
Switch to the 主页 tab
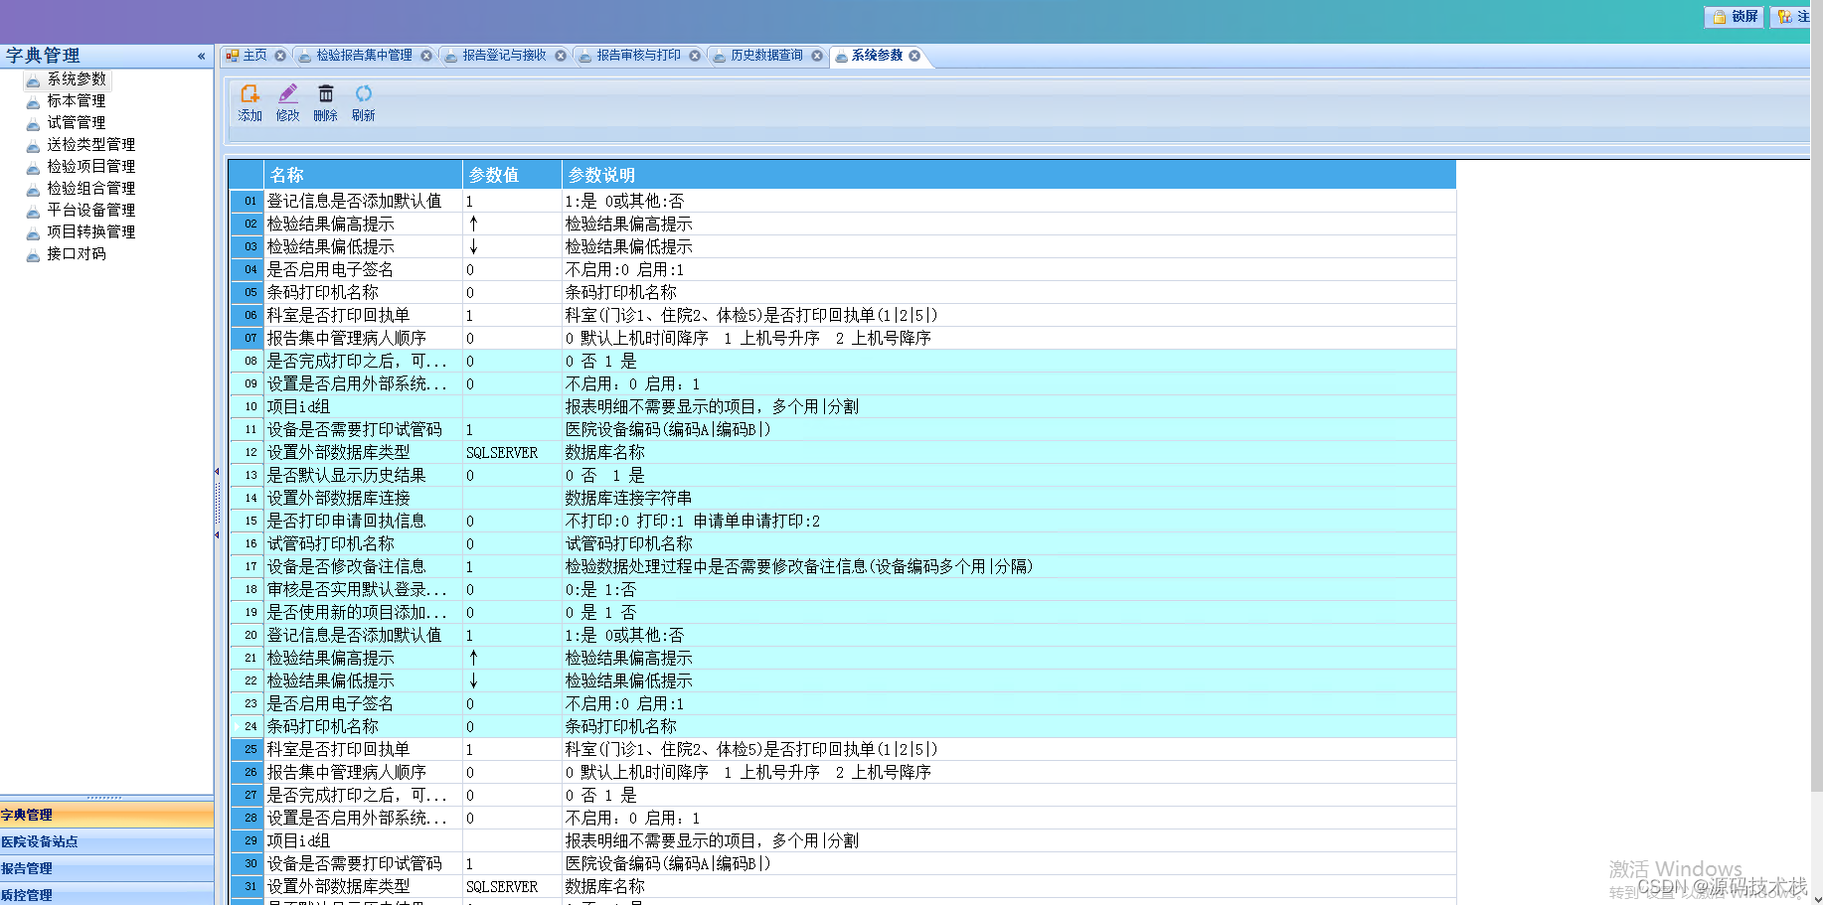tap(254, 56)
